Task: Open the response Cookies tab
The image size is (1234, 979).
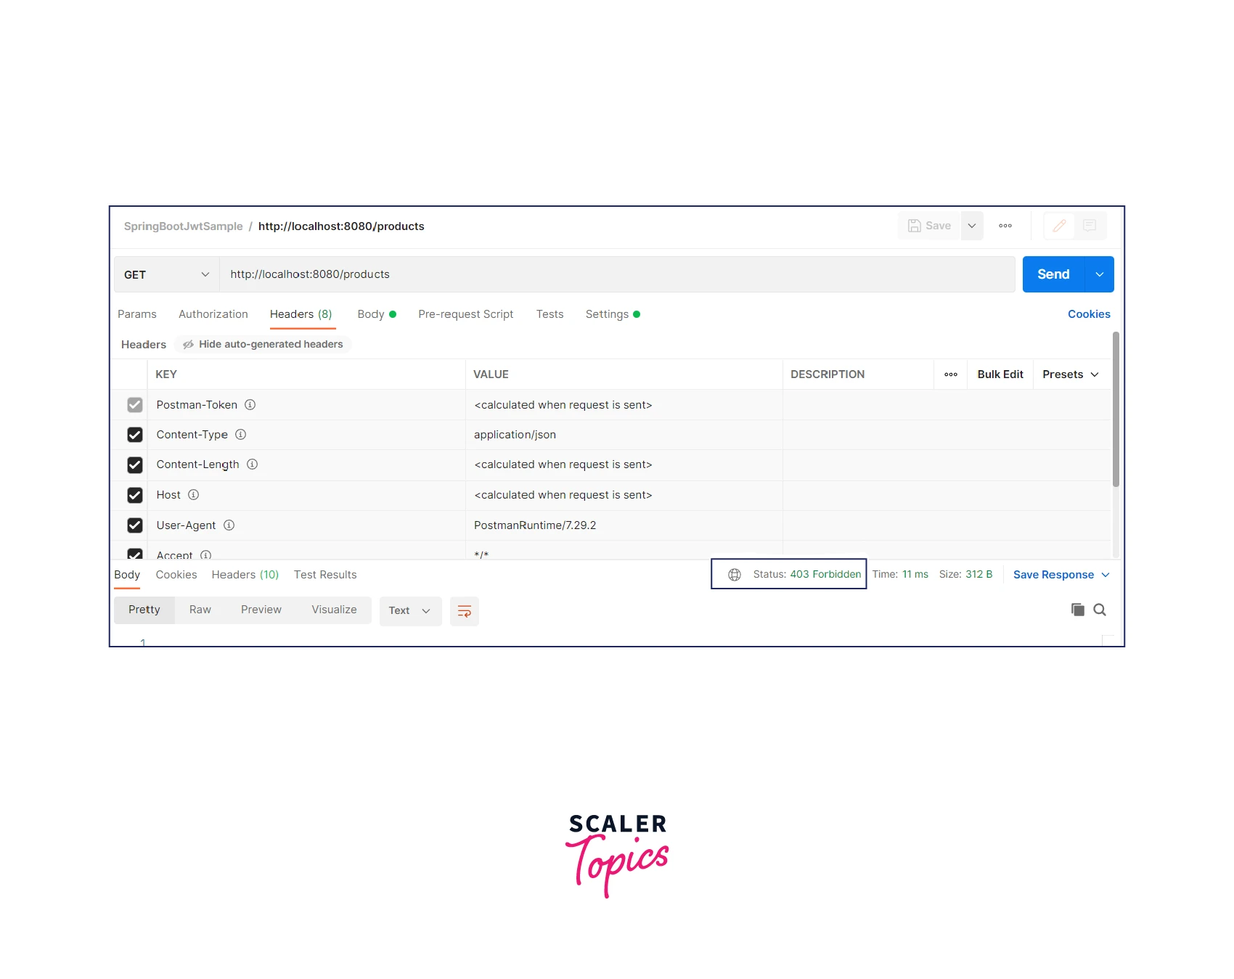Action: (x=176, y=575)
